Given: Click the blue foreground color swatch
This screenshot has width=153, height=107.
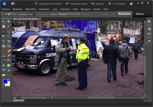Looking at the screenshot, I should pyautogui.click(x=5, y=81).
